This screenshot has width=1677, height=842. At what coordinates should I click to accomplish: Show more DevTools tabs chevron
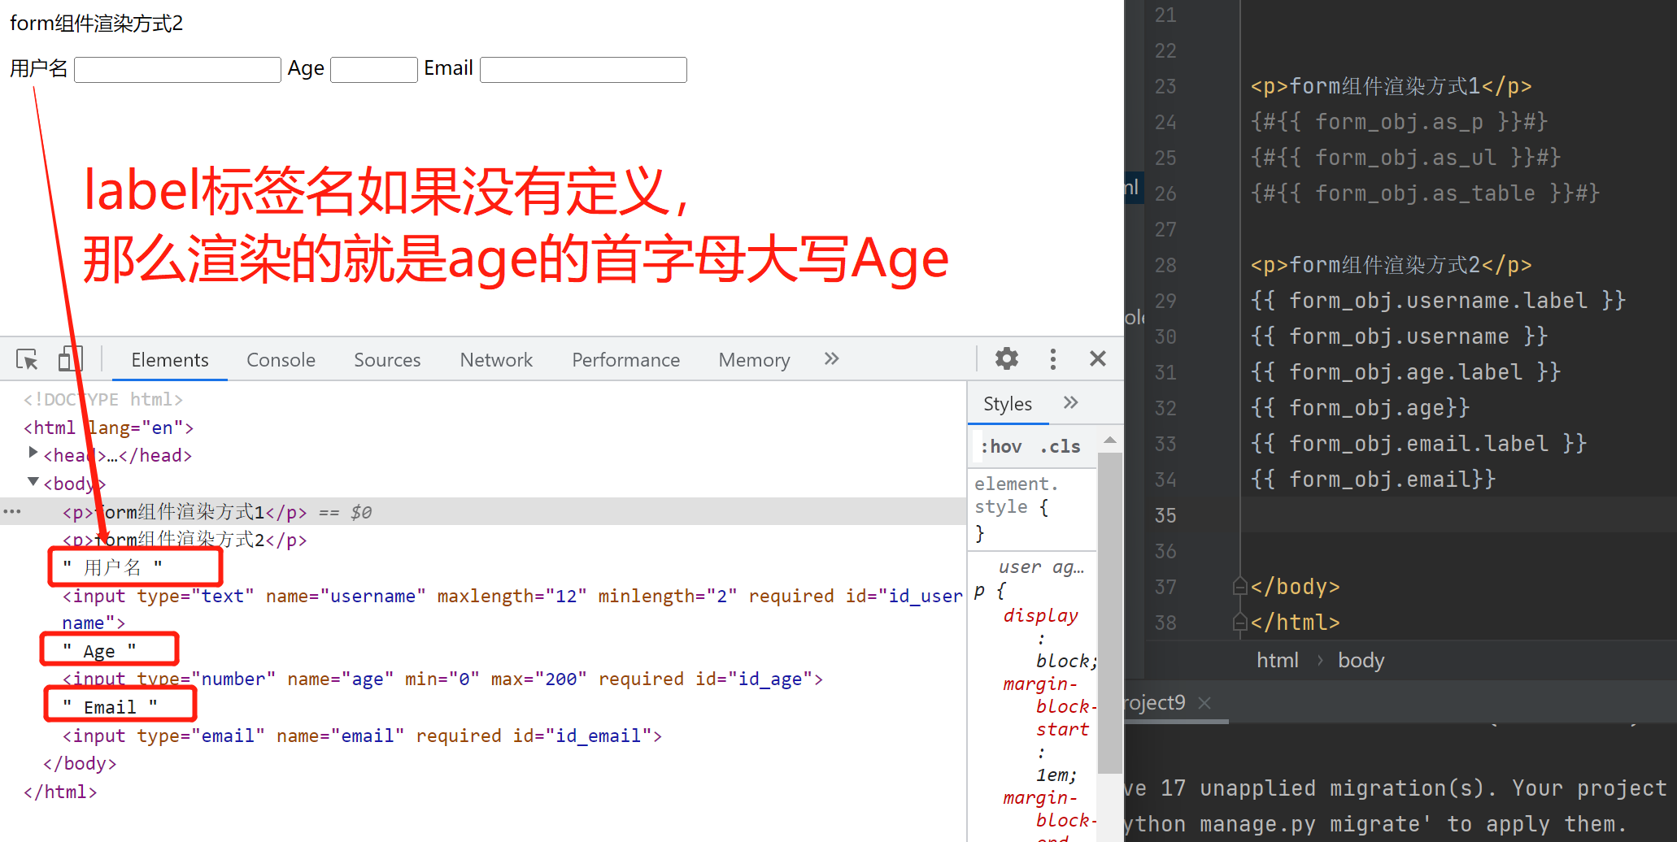tap(831, 358)
